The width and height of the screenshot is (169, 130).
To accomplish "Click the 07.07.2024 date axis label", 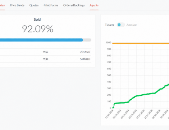I will click(141, 114).
